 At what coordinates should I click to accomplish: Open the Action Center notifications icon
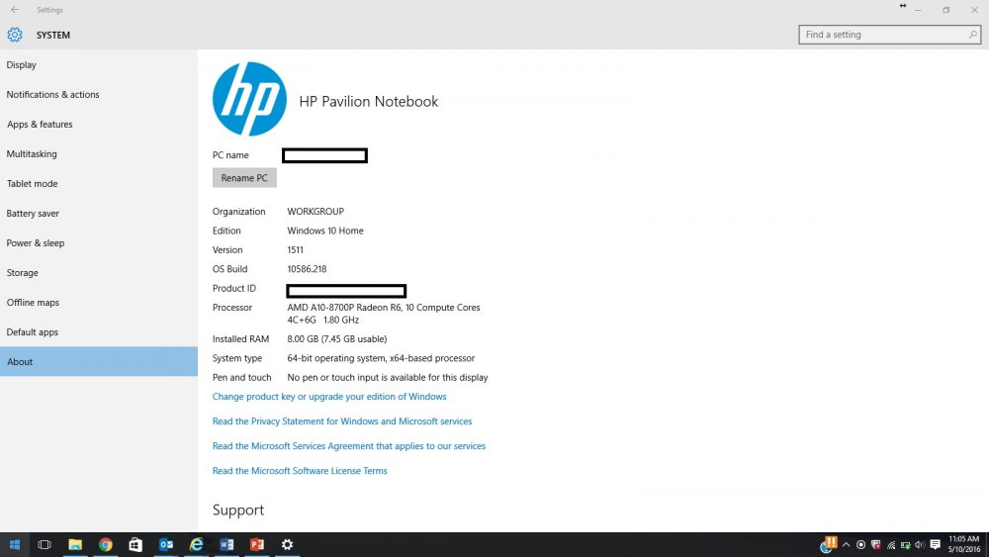[x=936, y=544]
